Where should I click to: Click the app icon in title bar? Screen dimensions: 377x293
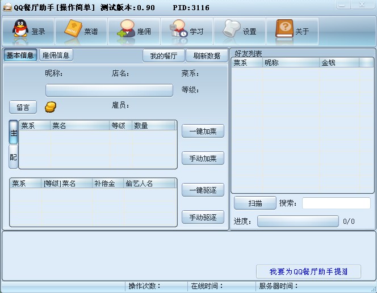(7, 6)
